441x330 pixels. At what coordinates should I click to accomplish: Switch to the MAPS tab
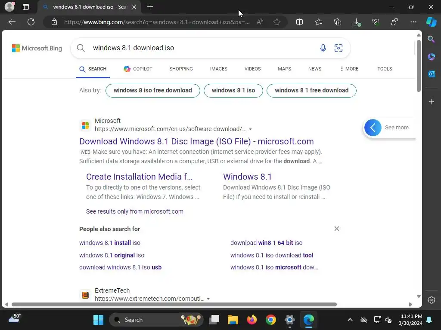point(284,69)
